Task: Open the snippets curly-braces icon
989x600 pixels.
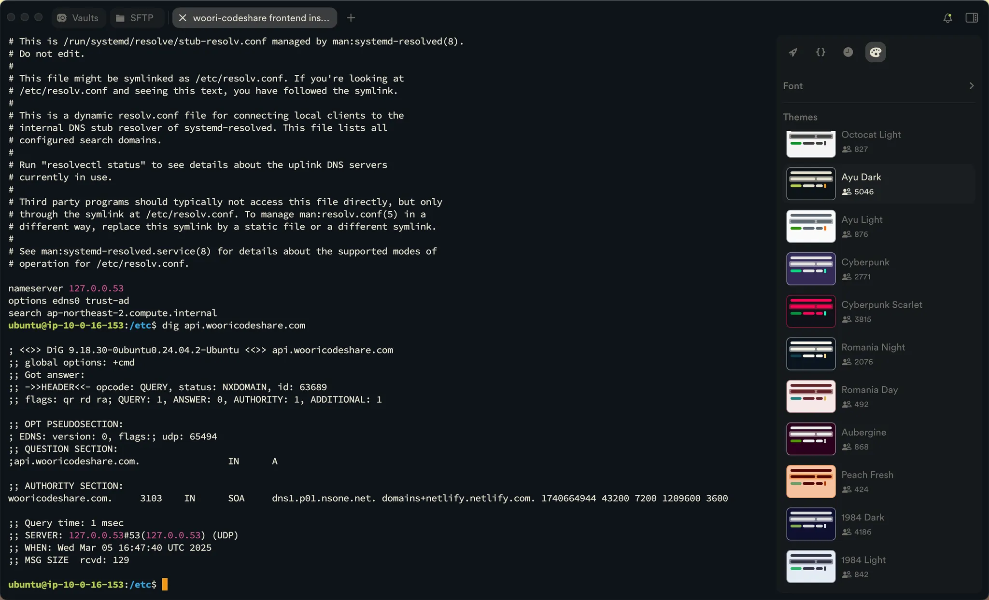Action: coord(820,52)
